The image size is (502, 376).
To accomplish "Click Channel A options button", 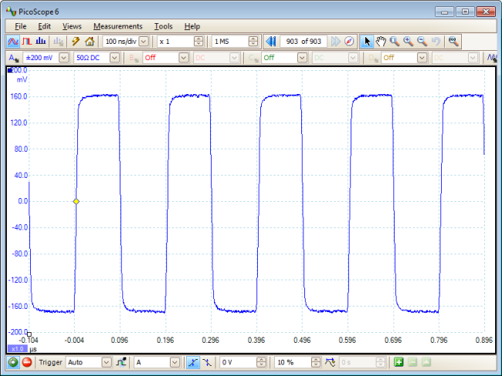I will [x=13, y=58].
